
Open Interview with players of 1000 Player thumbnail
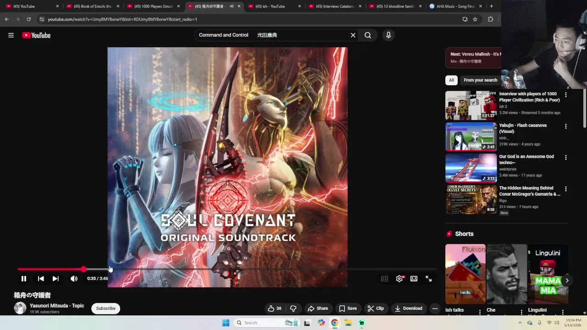pyautogui.click(x=471, y=105)
